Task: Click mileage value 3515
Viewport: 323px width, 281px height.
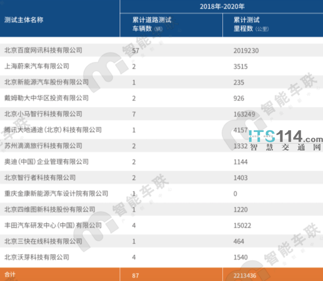Action: point(240,67)
